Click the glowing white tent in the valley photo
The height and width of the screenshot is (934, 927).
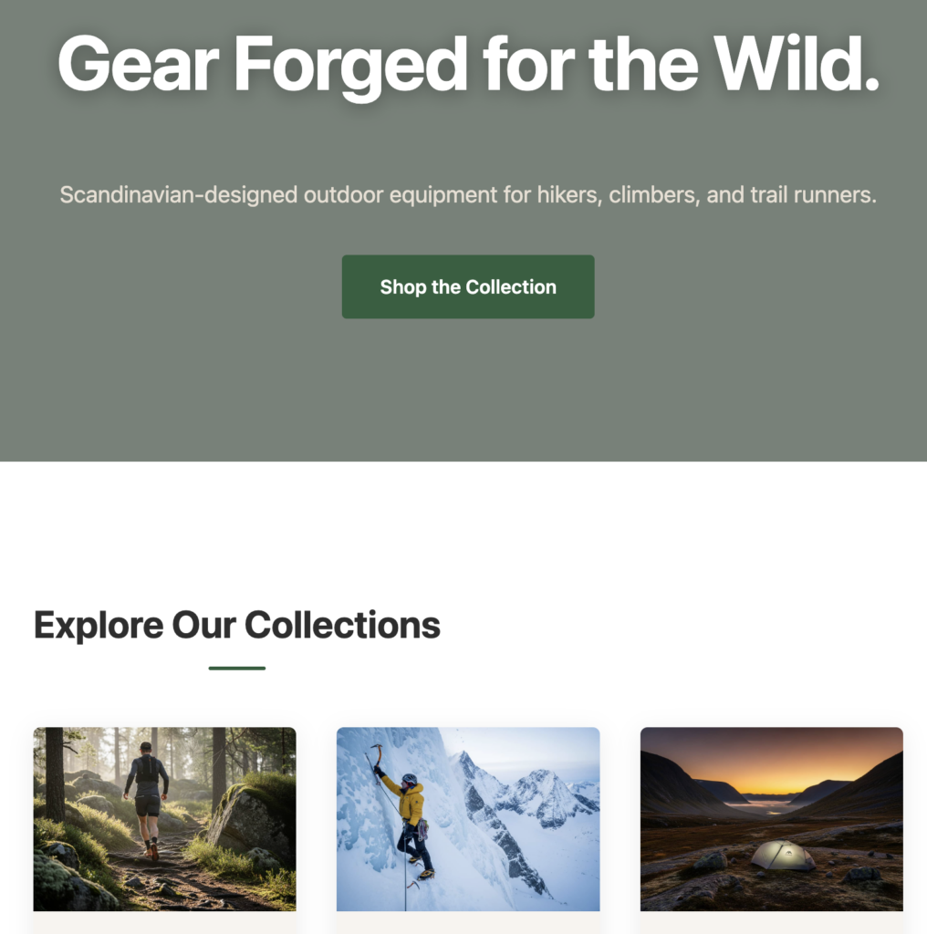tap(782, 856)
